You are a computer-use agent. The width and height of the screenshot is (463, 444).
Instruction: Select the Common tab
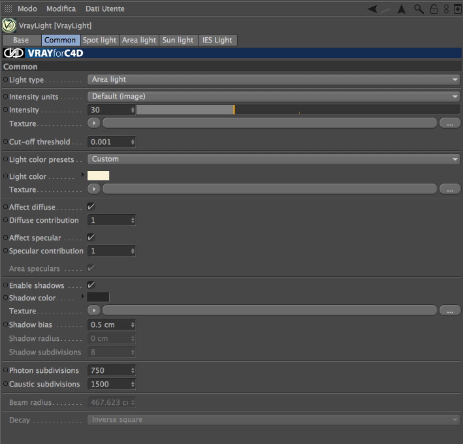click(61, 40)
